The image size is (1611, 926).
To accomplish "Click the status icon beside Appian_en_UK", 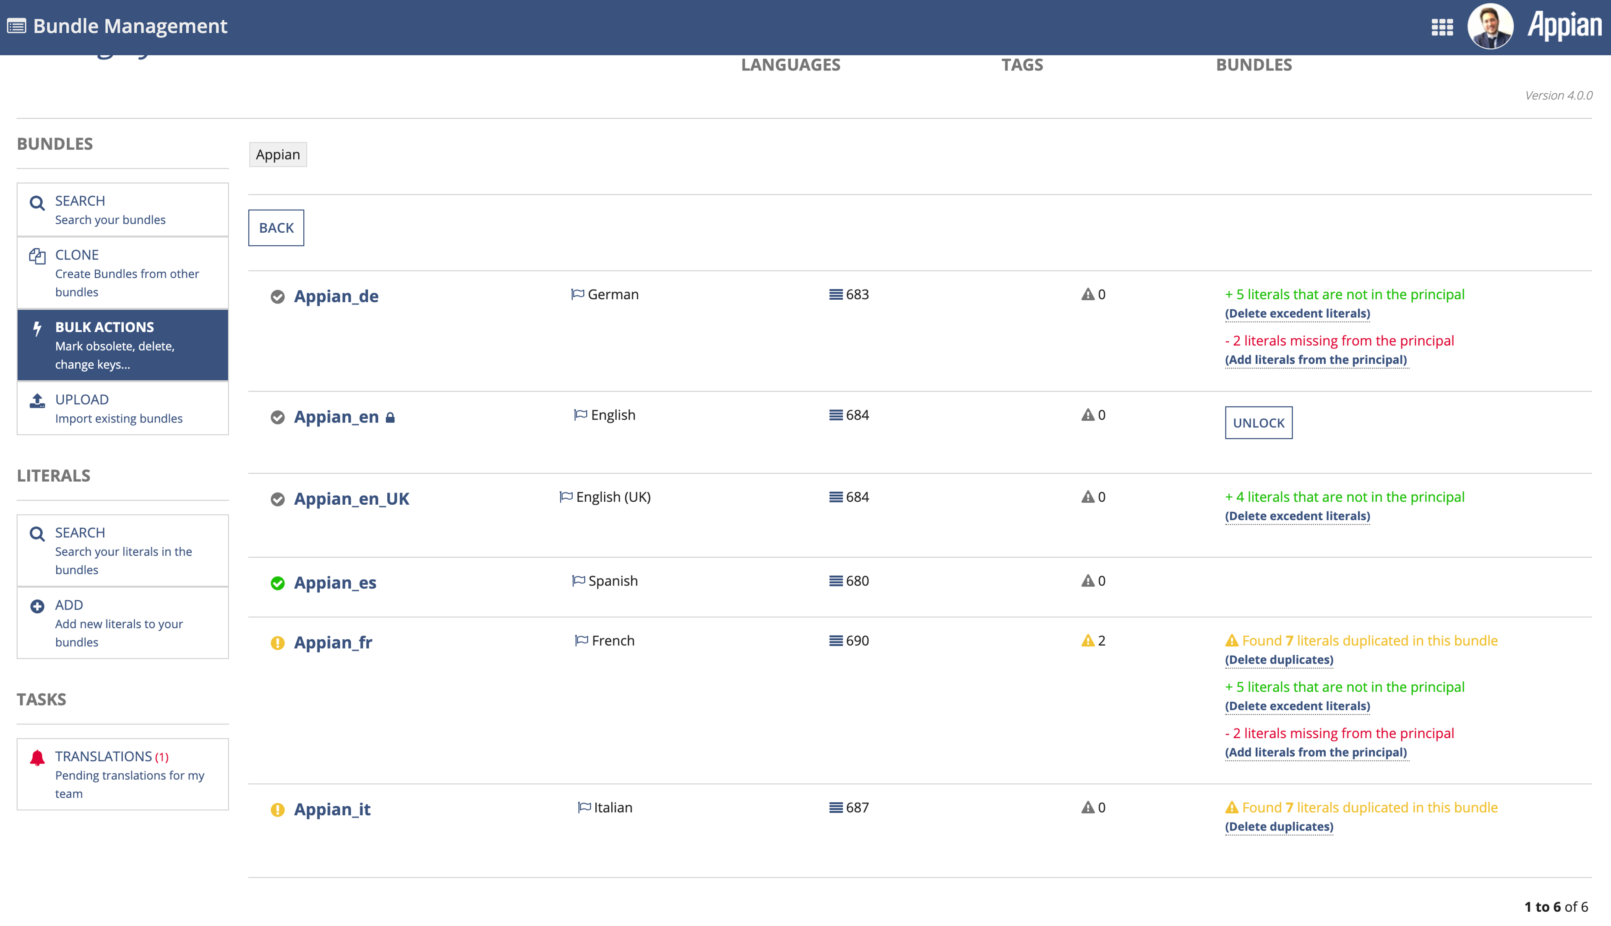I will tap(277, 499).
